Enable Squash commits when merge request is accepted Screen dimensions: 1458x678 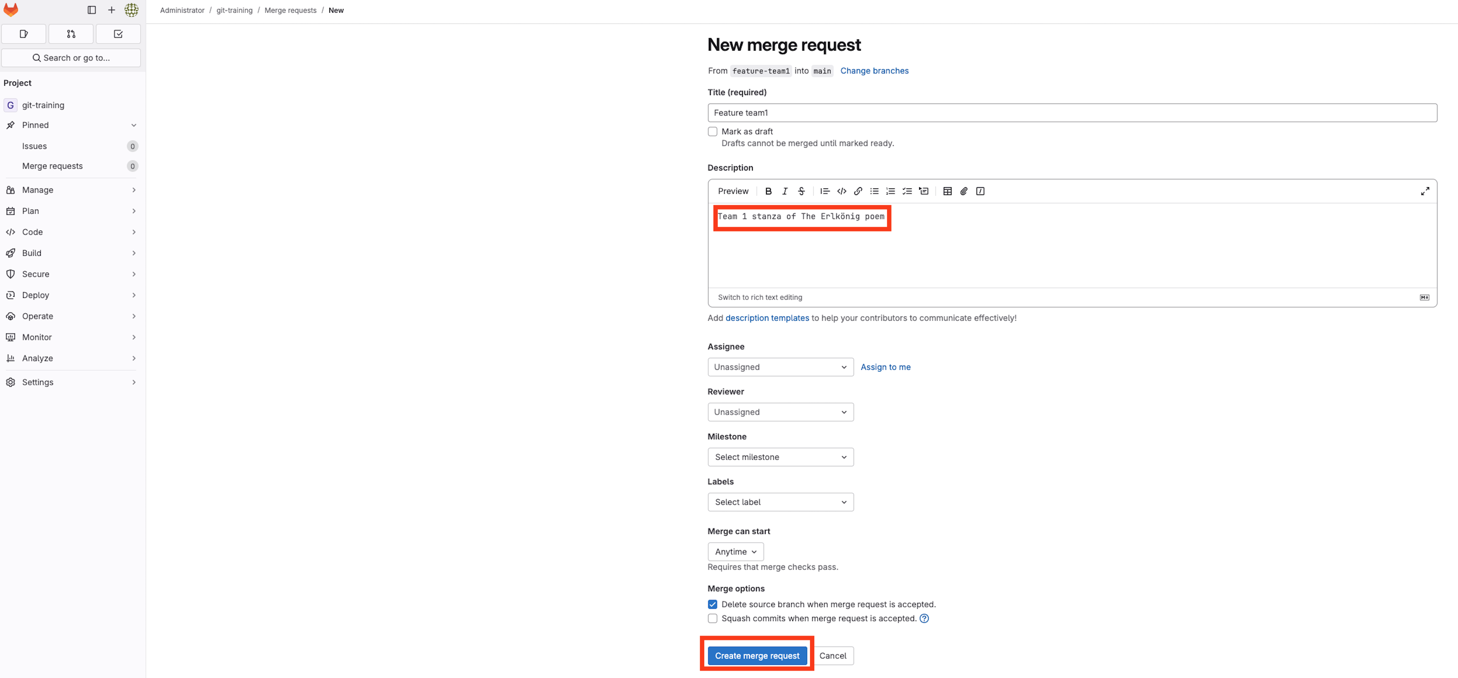click(x=713, y=618)
